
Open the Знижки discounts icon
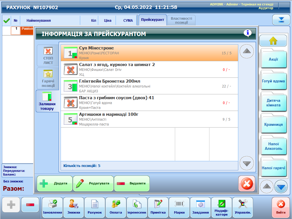pos(73,207)
